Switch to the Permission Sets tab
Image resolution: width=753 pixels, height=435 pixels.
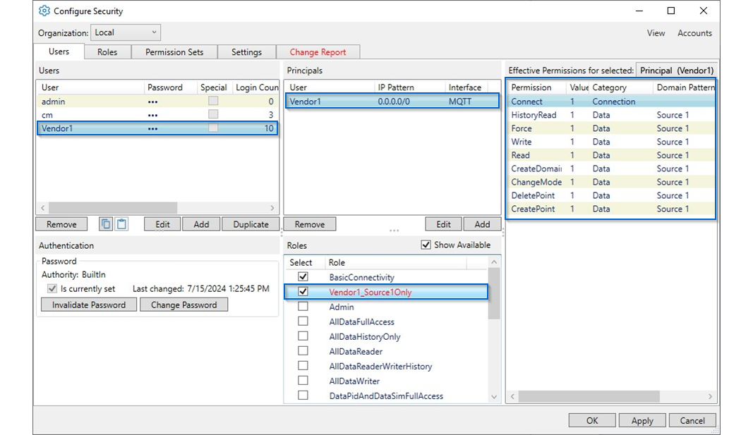tap(174, 51)
